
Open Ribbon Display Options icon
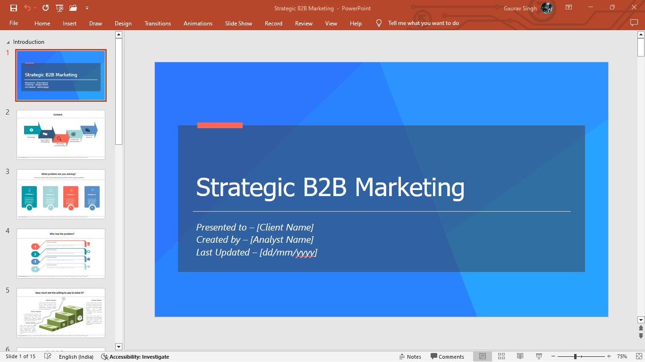(569, 8)
